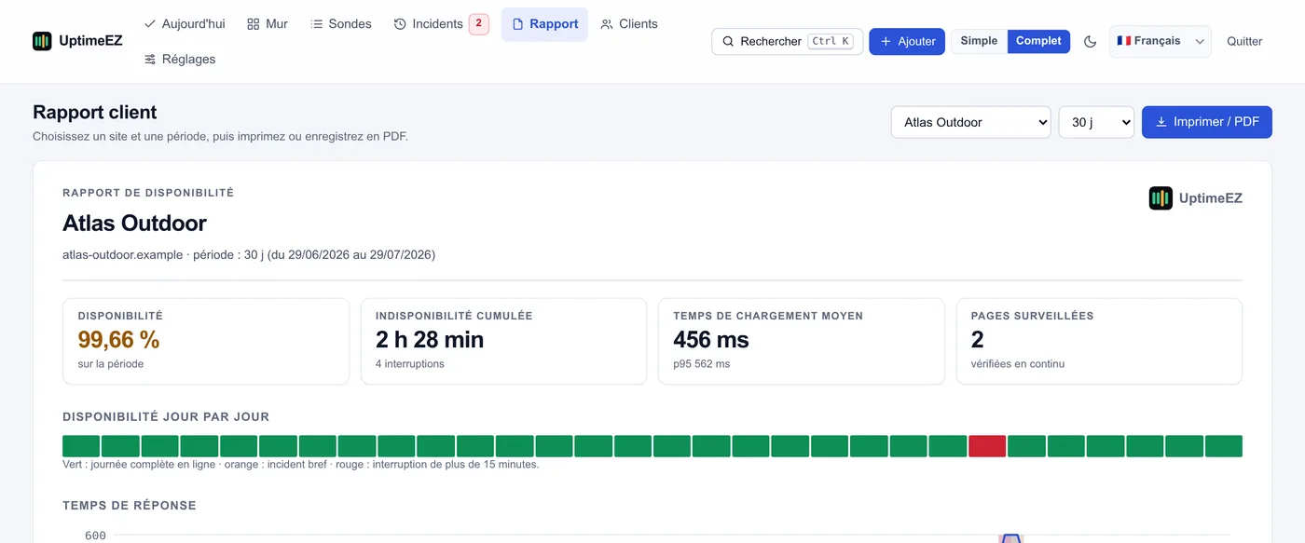Click the UptimeEZ logo icon in the header
The image size is (1305, 543).
tap(42, 41)
